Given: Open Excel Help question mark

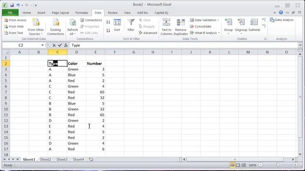Looking at the screenshot, I should tap(281, 12).
